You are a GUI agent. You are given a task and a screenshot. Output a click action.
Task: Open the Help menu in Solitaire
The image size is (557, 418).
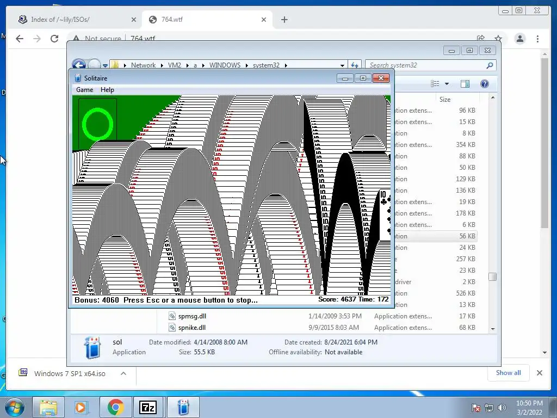107,90
